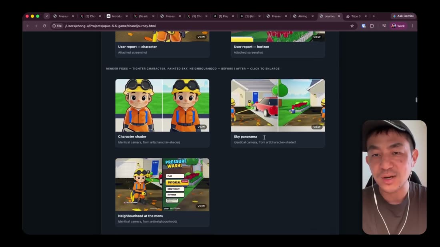Click the "Character shader" card title

click(132, 137)
